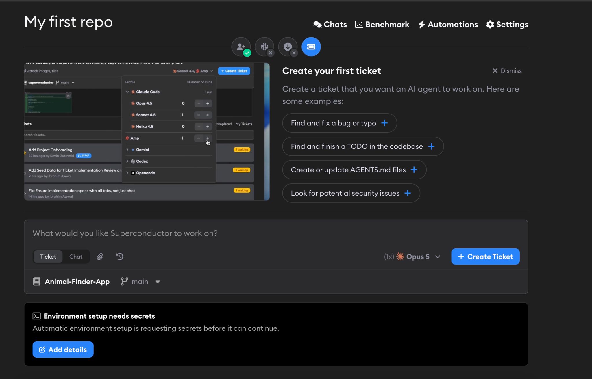Screen dimensions: 592x379
Task: Click the download step icon
Action: pyautogui.click(x=288, y=47)
